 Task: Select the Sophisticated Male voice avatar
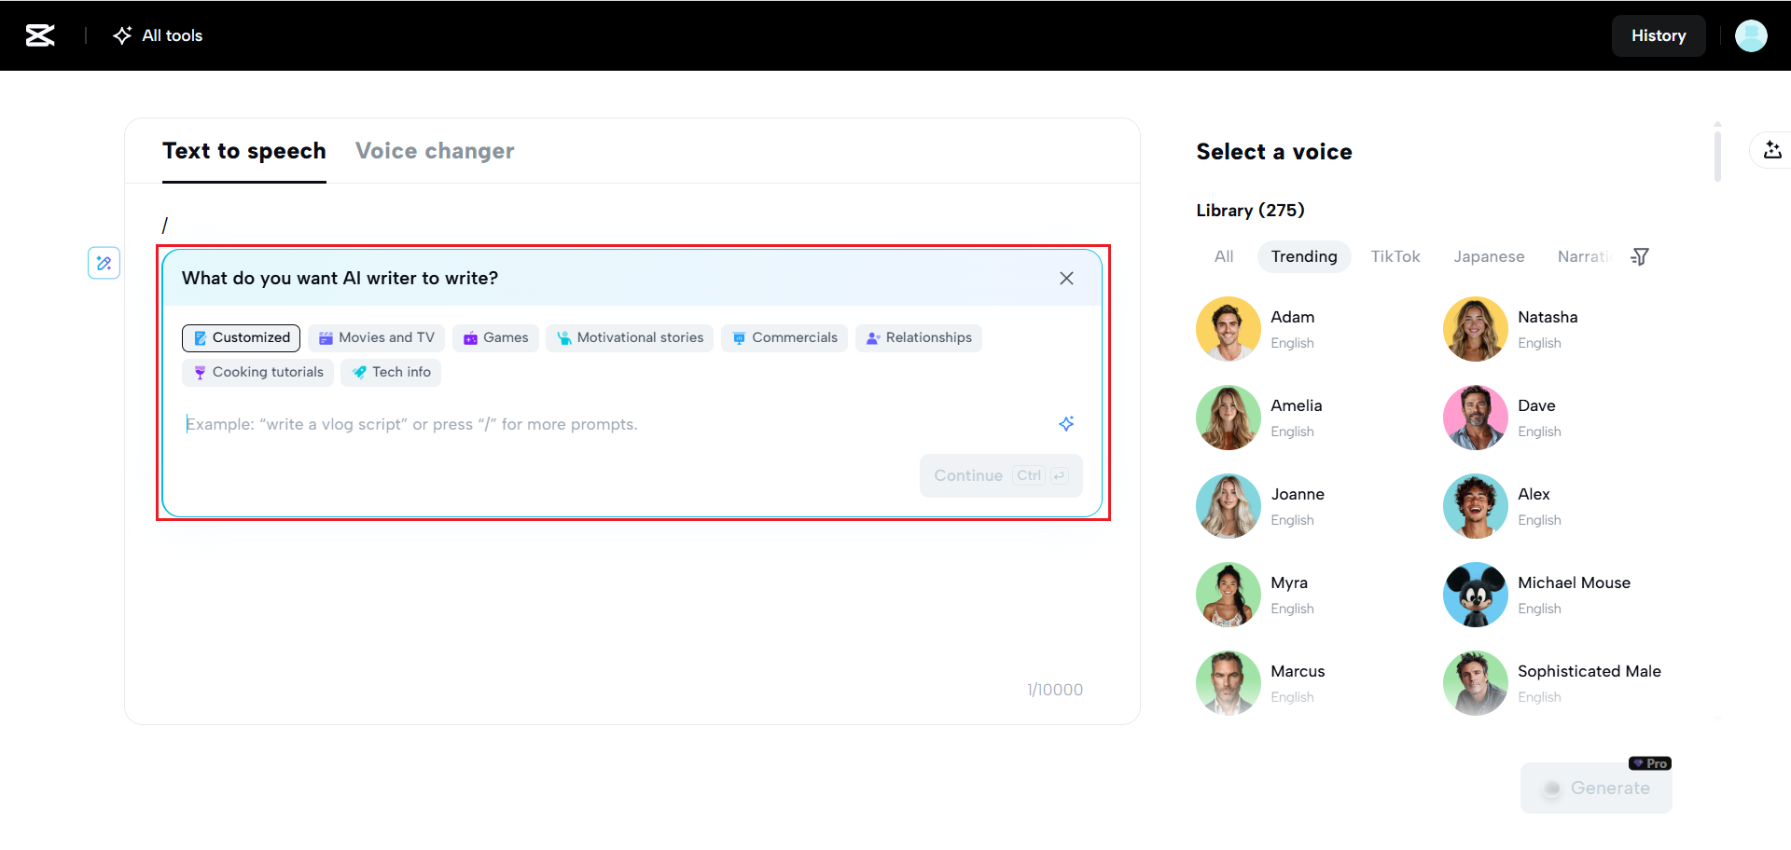(1476, 683)
